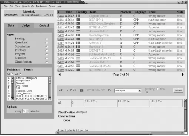Click scroll-up arrow of report pane
This screenshot has height=136, width=189.
click(185, 100)
